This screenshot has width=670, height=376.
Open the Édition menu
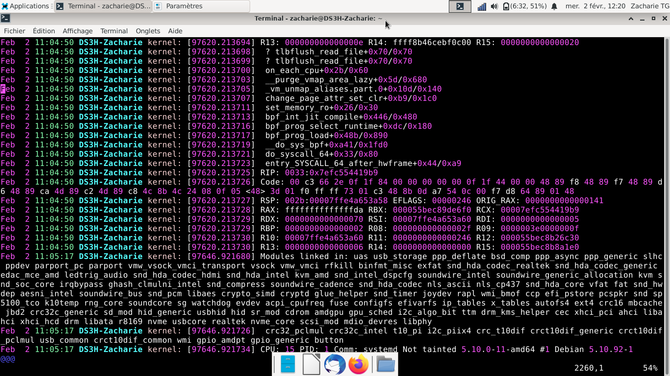pyautogui.click(x=44, y=31)
